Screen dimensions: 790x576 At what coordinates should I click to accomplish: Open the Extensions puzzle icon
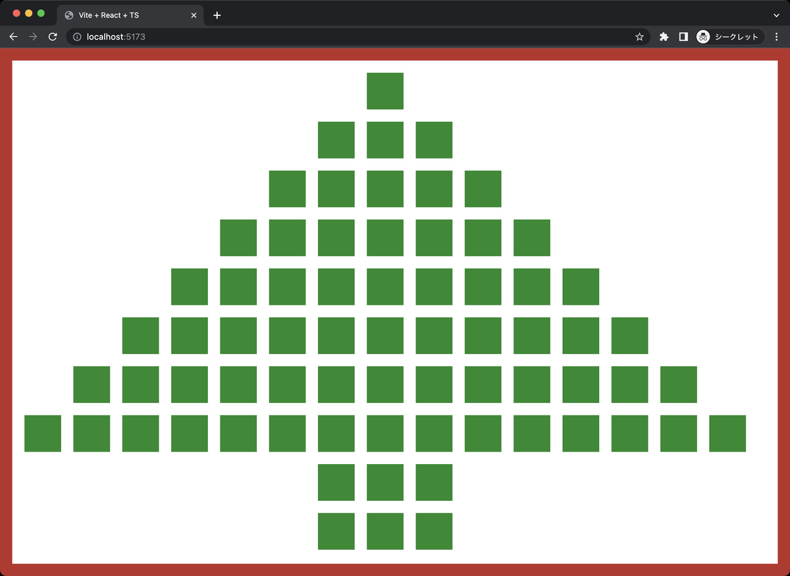pos(664,37)
